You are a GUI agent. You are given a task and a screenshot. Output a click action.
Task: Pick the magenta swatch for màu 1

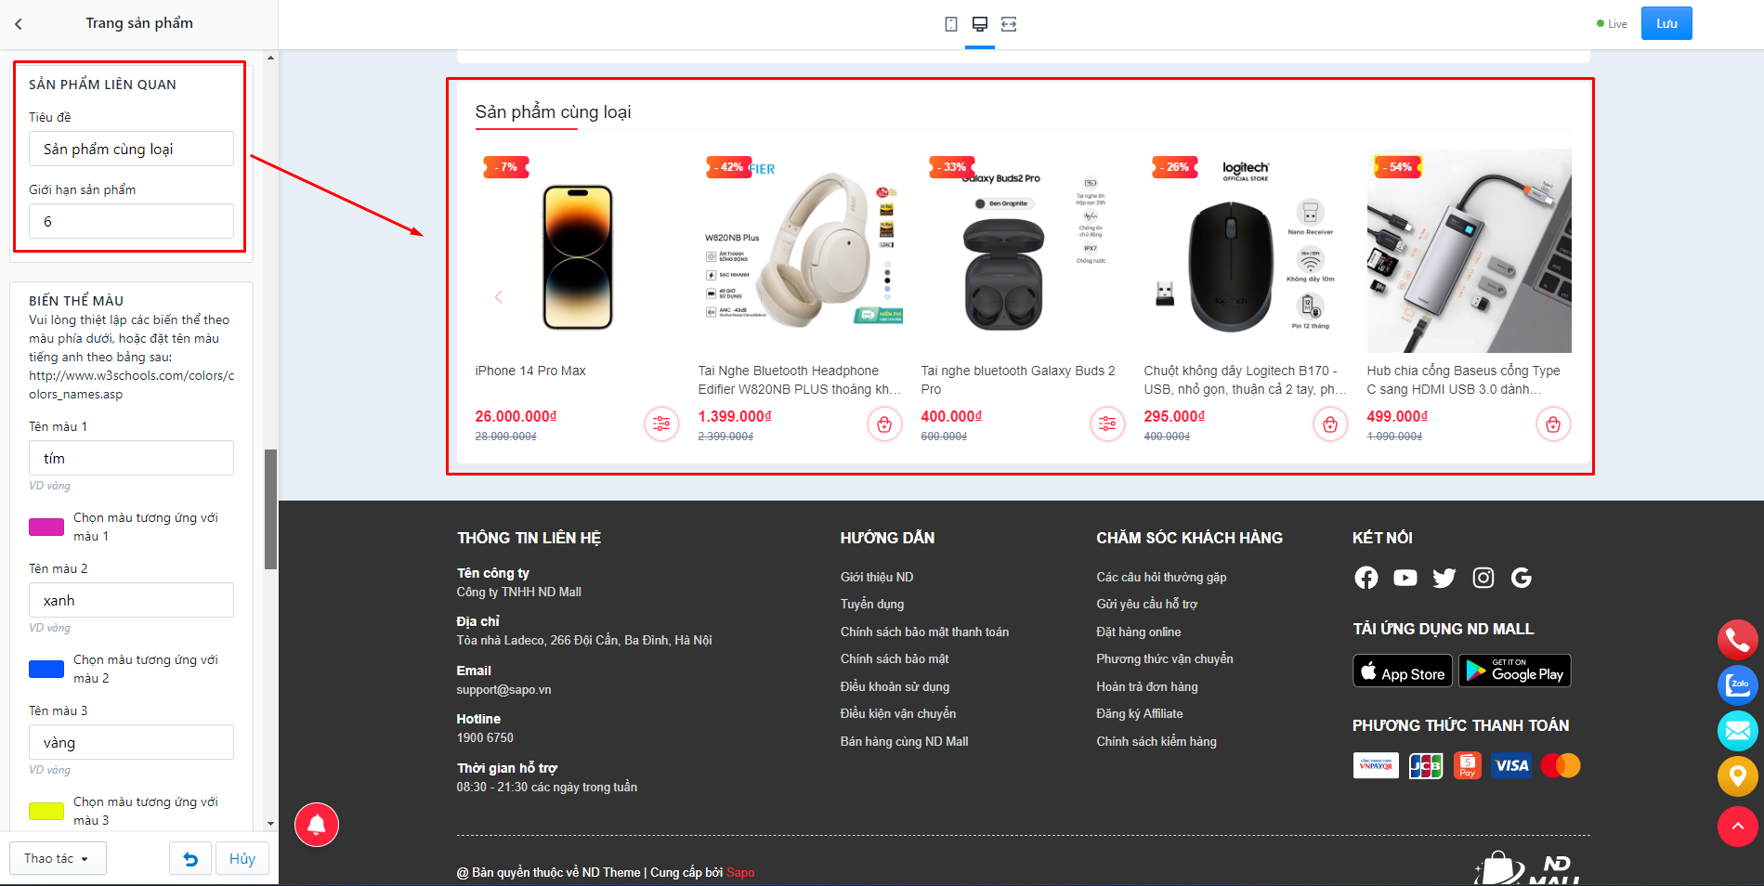46,527
